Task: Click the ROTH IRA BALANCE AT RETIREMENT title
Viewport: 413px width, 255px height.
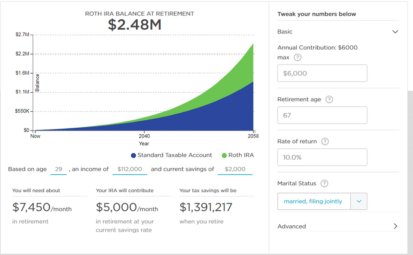Action: [x=140, y=14]
